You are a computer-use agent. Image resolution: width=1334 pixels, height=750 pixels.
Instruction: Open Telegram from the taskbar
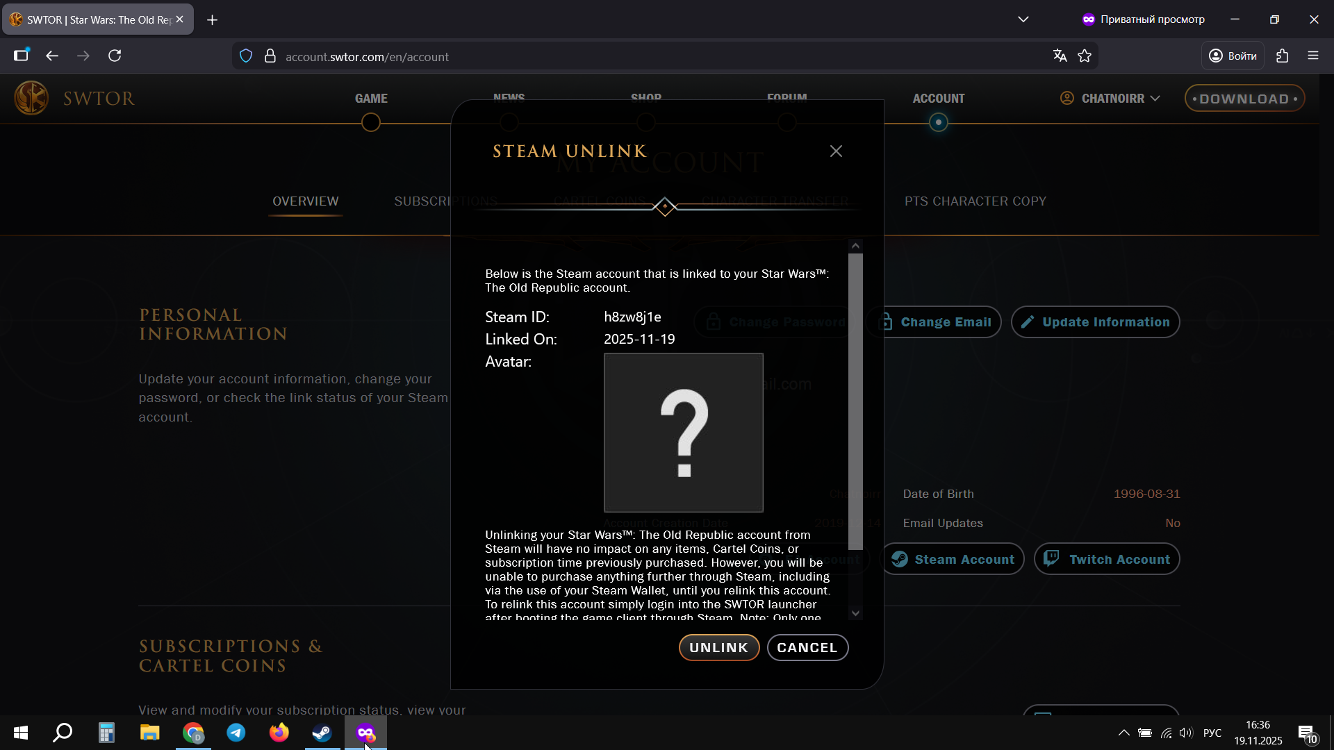[x=236, y=733]
